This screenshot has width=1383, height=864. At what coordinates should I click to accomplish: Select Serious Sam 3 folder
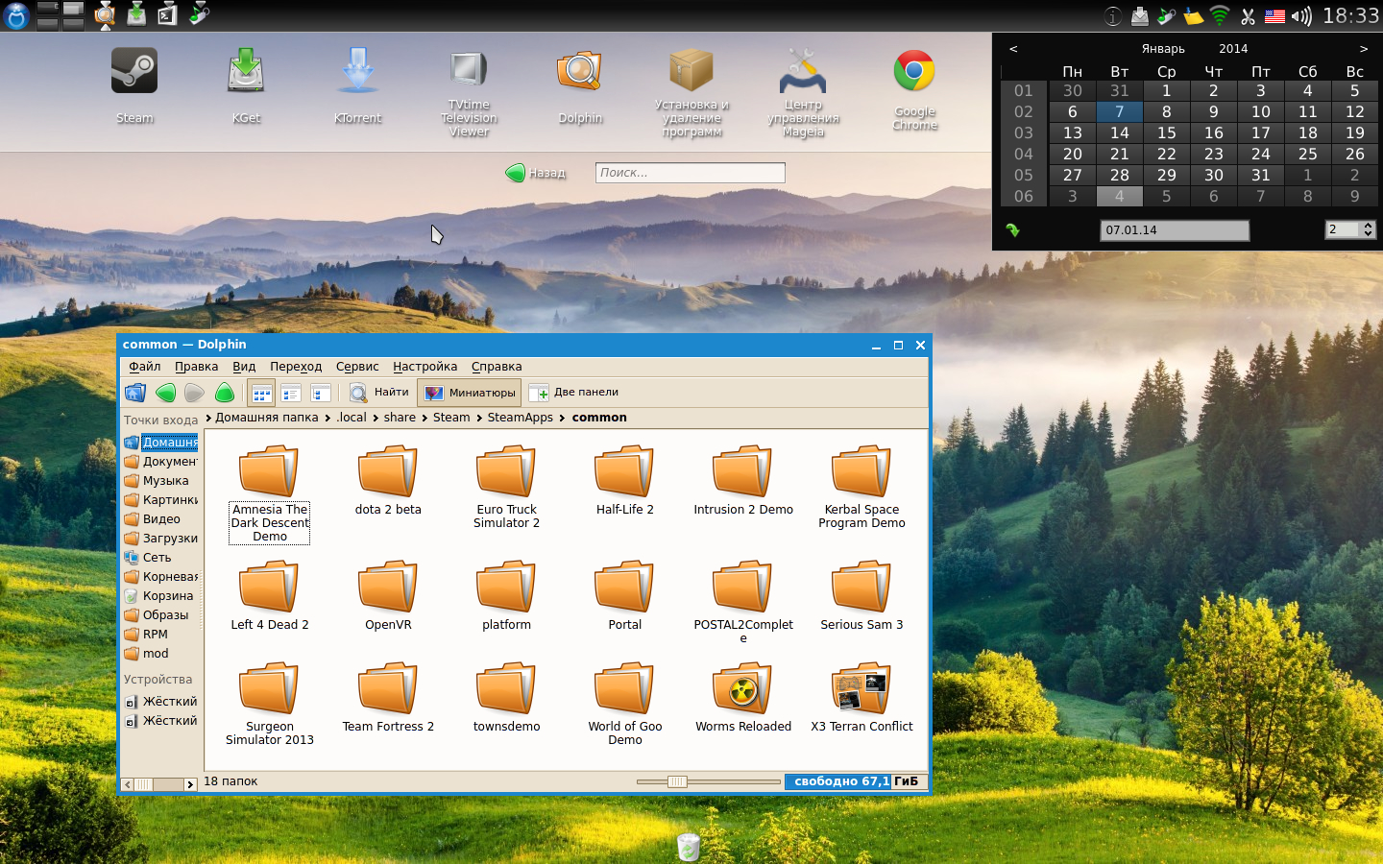[861, 595]
